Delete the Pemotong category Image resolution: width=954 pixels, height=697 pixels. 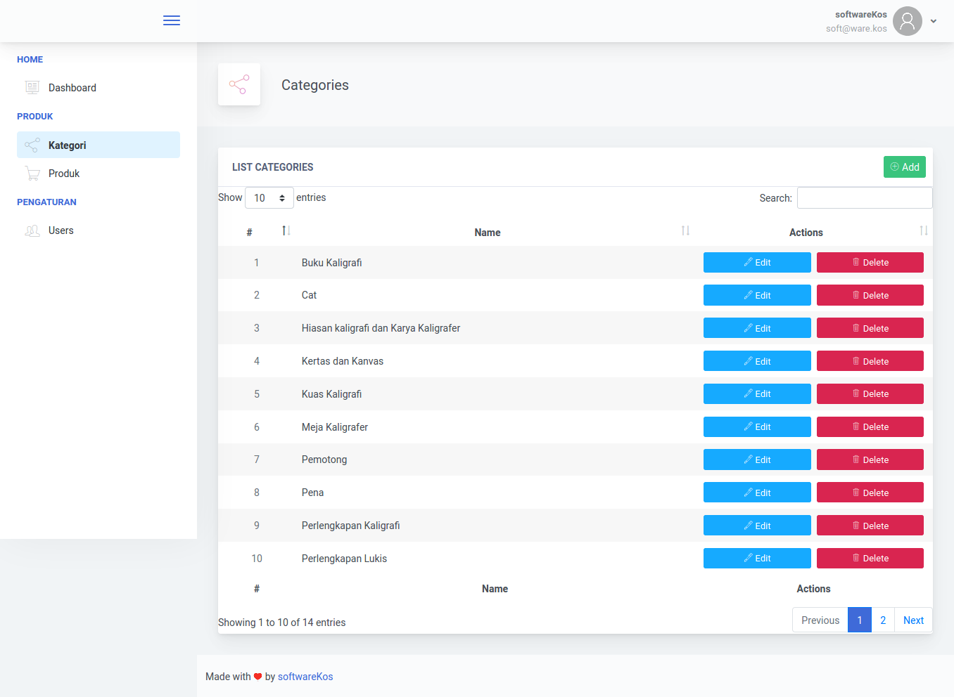tap(870, 460)
